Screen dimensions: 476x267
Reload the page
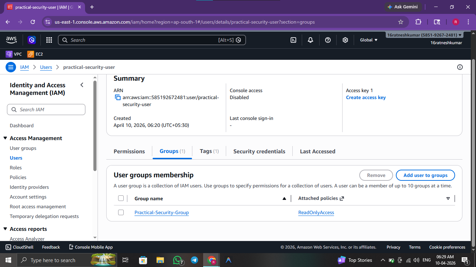click(x=33, y=22)
